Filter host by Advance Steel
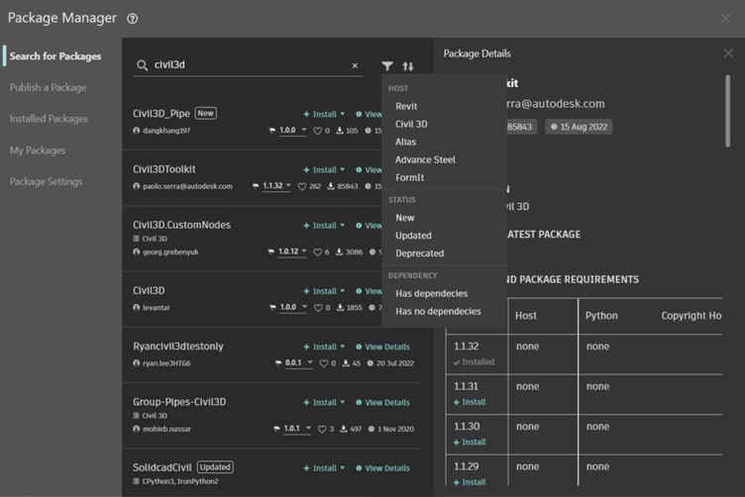 [x=425, y=160]
